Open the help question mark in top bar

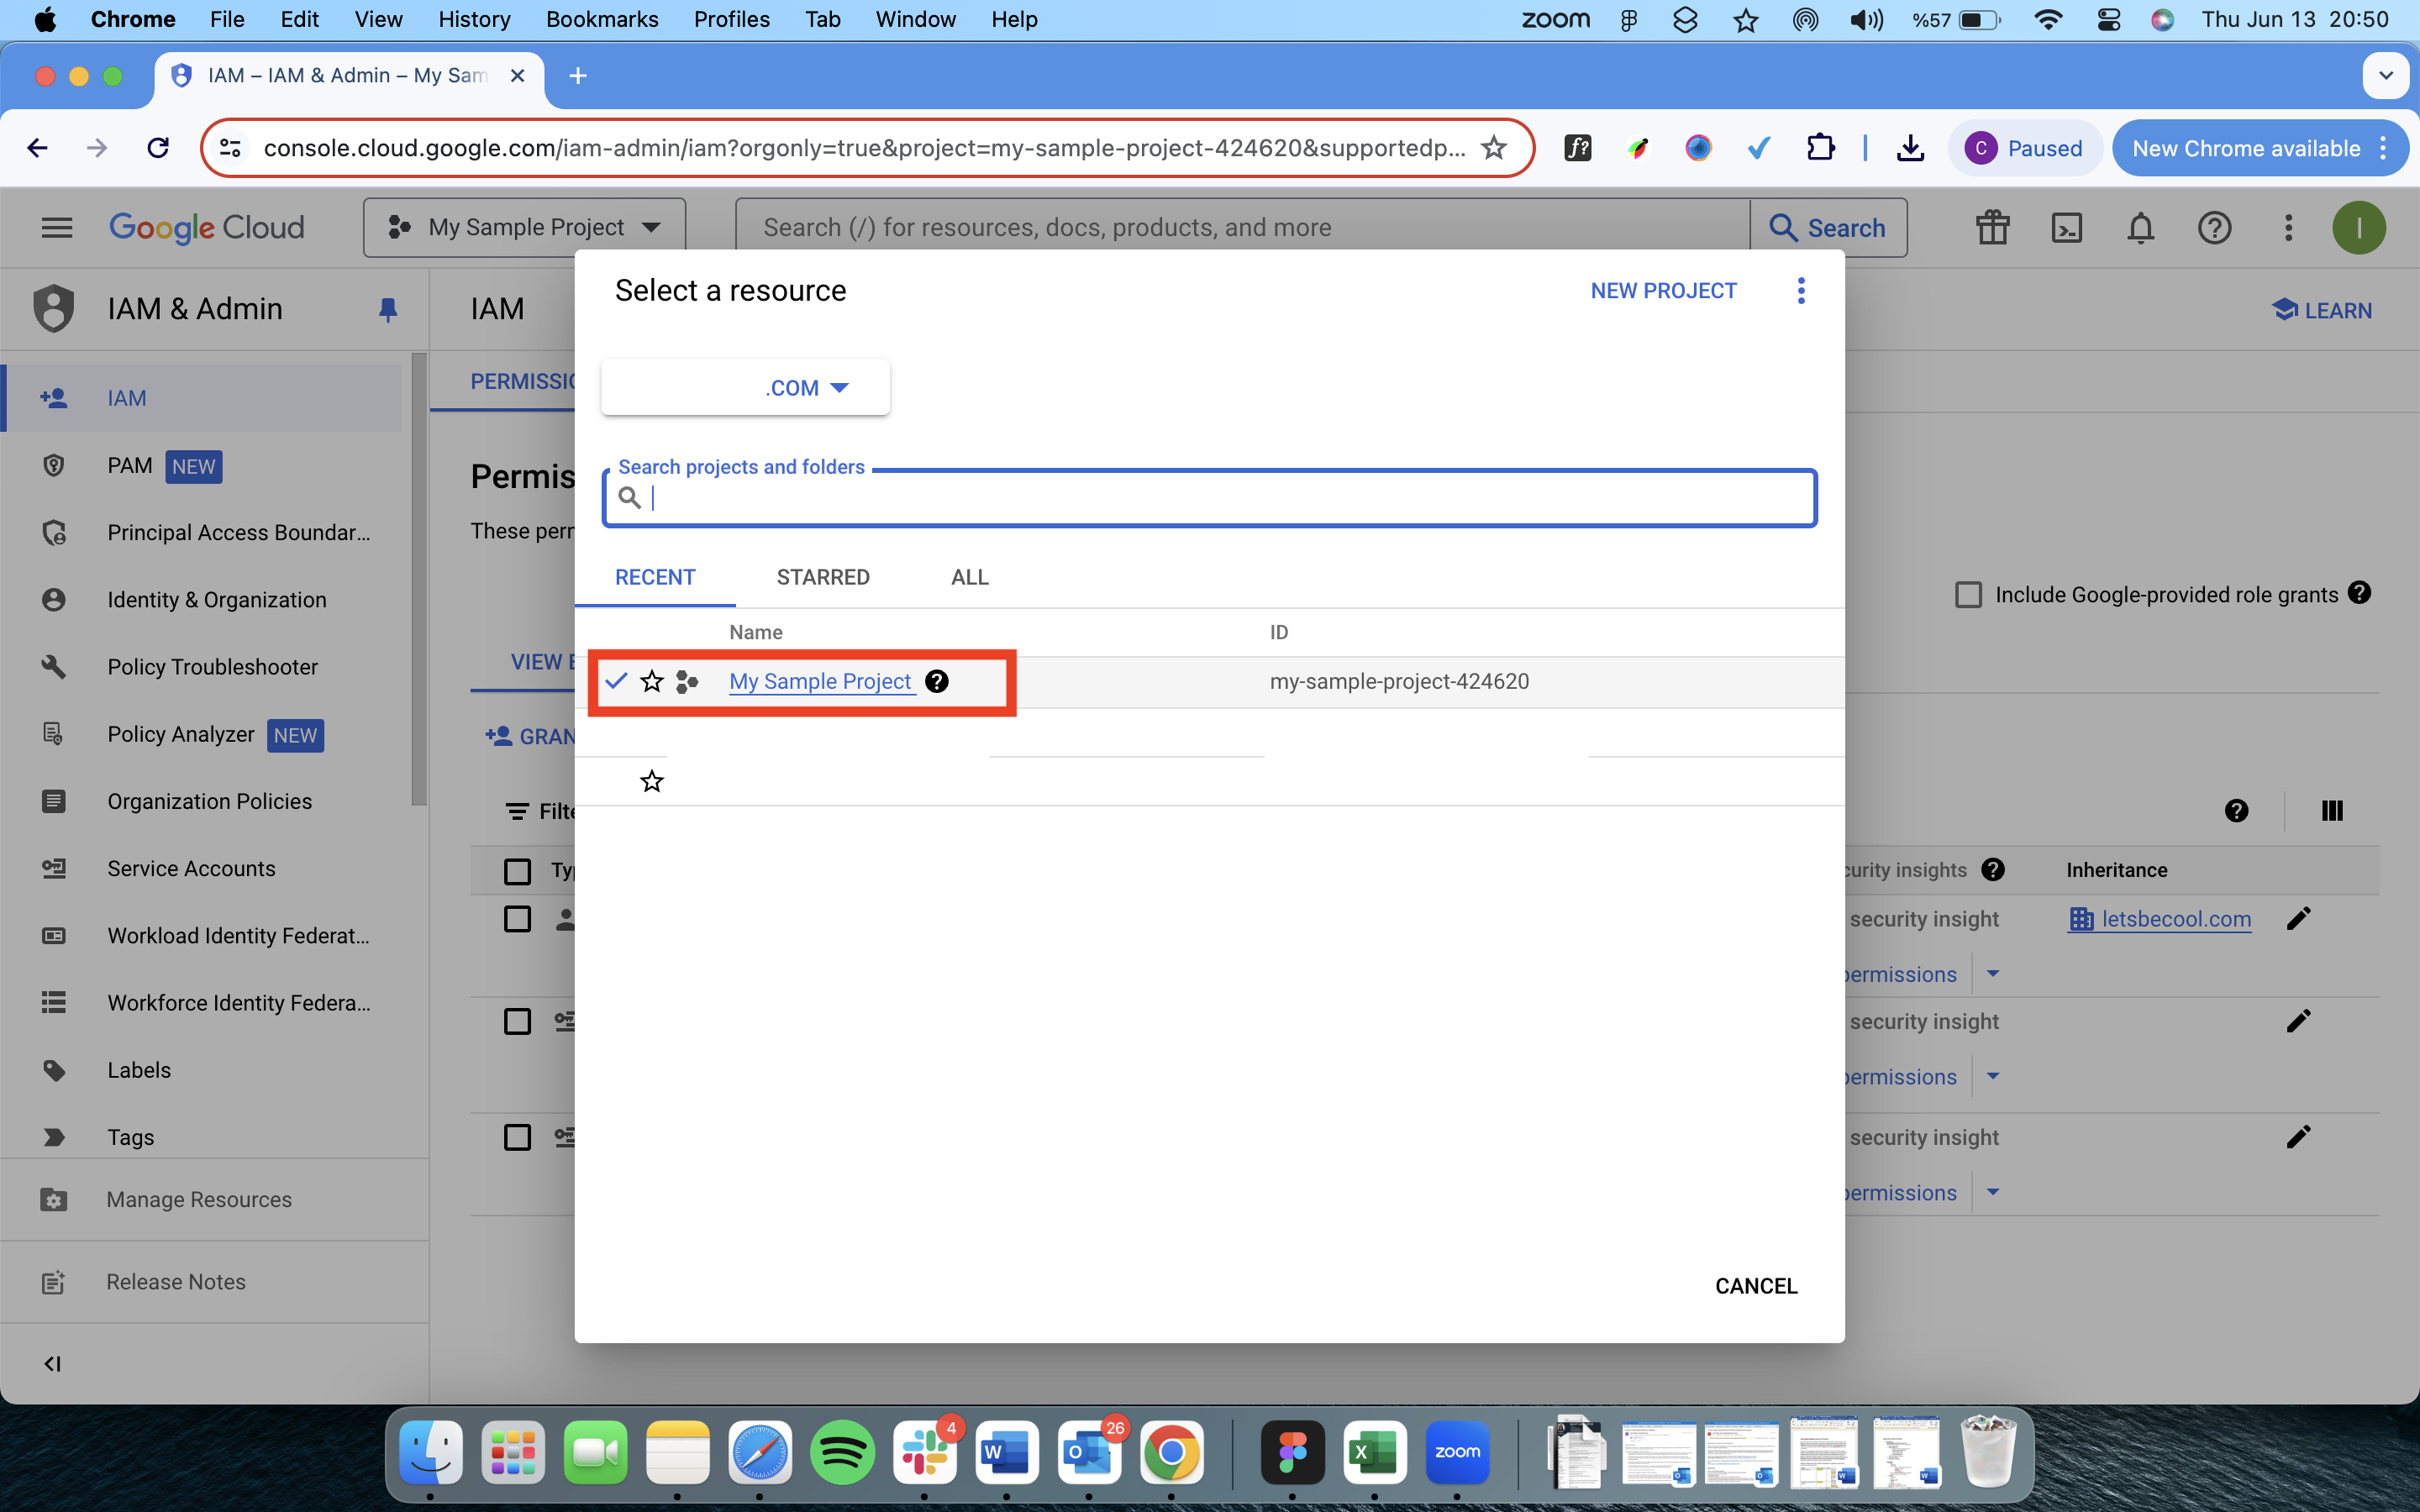pos(2214,228)
